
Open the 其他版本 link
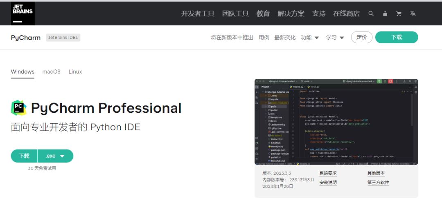pos(376,173)
